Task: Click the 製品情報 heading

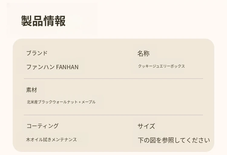Action: pos(43,21)
